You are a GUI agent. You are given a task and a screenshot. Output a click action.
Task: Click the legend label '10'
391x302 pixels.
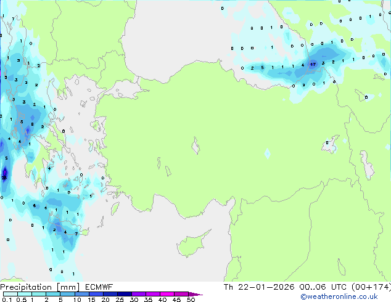coord(77,300)
